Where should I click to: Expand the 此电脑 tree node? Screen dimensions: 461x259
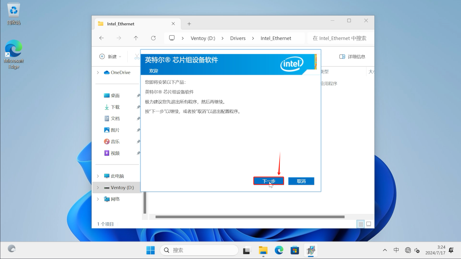point(98,176)
